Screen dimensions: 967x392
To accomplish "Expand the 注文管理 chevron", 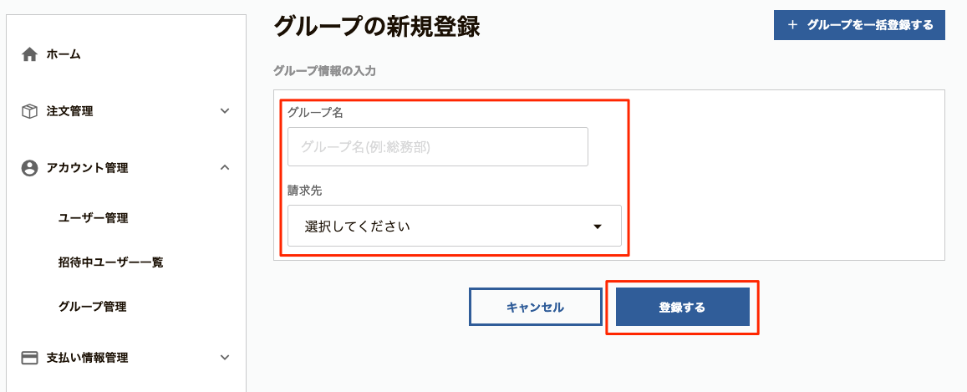I will tap(225, 111).
